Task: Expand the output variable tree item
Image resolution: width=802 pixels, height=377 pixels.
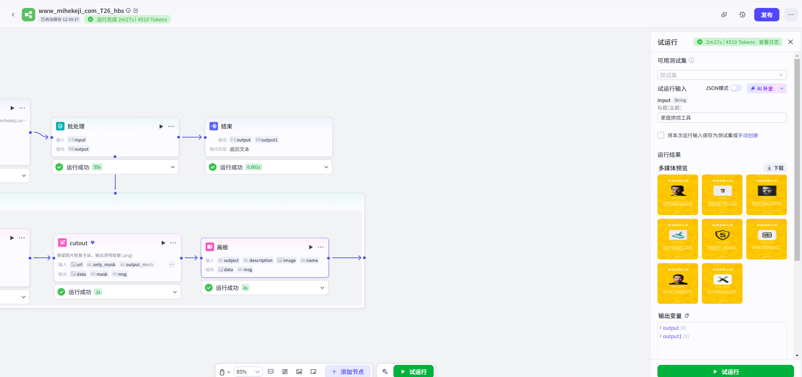Action: pos(661,328)
